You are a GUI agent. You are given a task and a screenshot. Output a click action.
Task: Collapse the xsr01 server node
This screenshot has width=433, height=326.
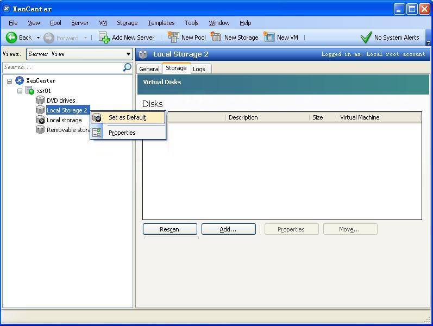(20, 91)
